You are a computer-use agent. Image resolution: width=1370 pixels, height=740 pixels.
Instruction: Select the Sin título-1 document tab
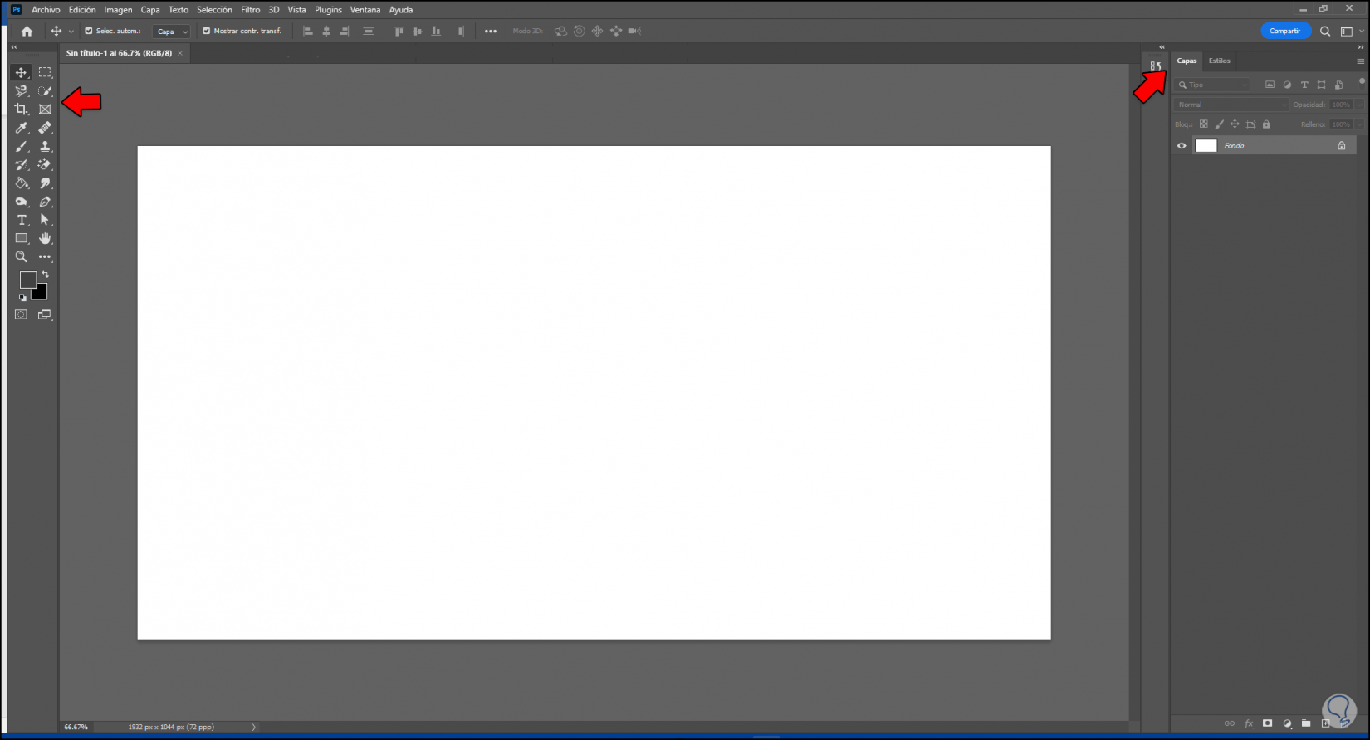point(120,53)
